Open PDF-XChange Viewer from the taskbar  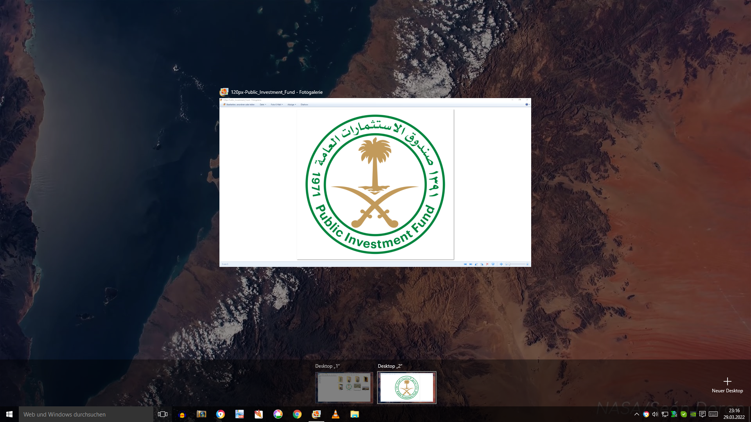pyautogui.click(x=239, y=414)
